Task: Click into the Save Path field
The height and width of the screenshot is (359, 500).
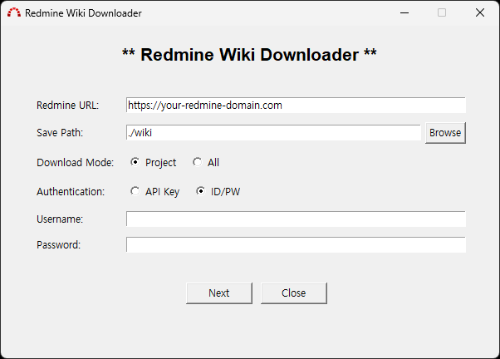Action: point(273,133)
